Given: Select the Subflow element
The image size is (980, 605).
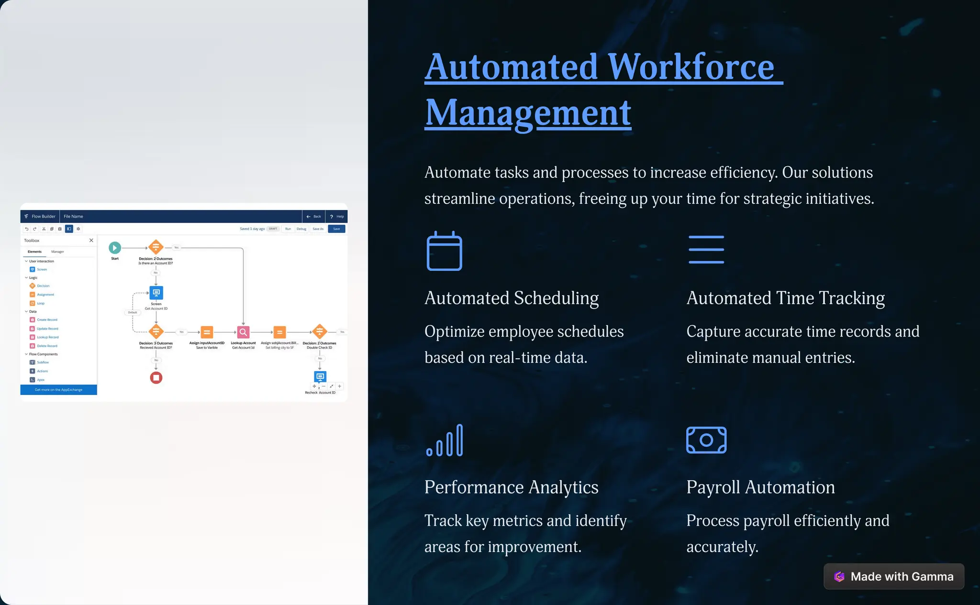Looking at the screenshot, I should click(x=39, y=363).
